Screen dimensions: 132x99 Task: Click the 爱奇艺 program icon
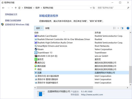point(36,59)
